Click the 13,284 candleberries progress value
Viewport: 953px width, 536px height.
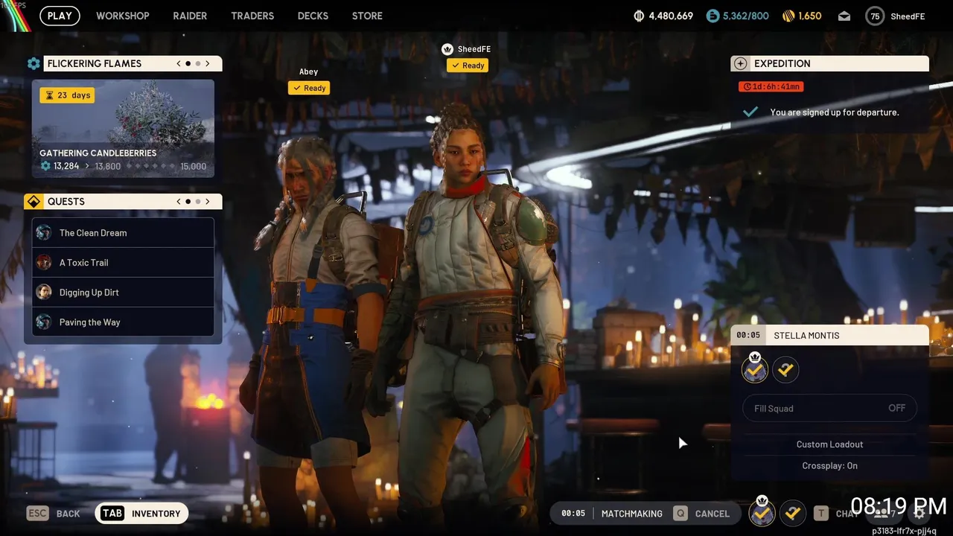[66, 167]
